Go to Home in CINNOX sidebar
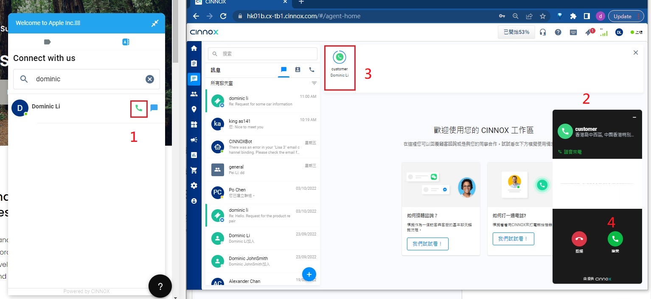Image resolution: width=651 pixels, height=299 pixels. (194, 48)
